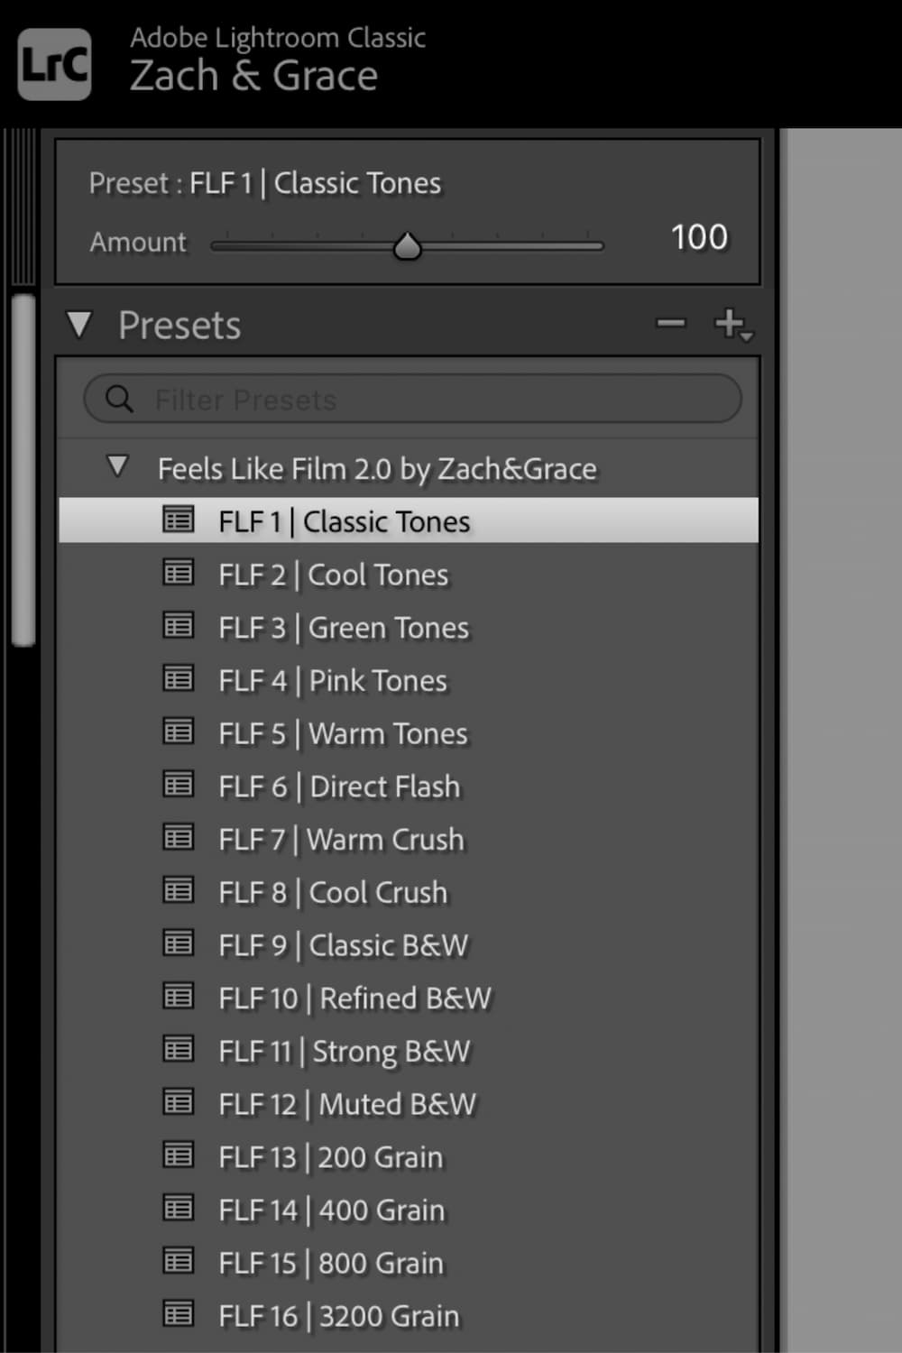Click the preset icon beside FLF 6 Direct Flash

point(178,784)
